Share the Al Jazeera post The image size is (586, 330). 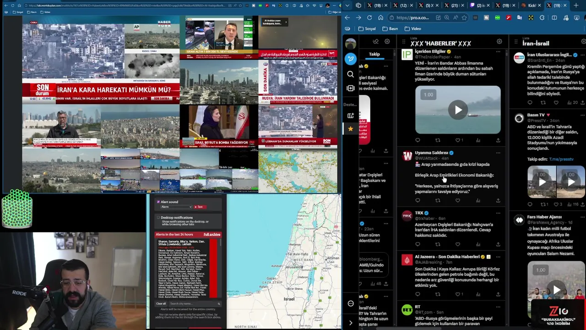498,294
